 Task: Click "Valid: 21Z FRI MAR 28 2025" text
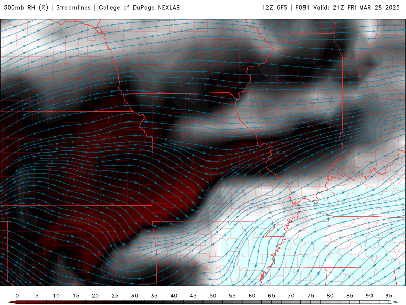coord(357,7)
